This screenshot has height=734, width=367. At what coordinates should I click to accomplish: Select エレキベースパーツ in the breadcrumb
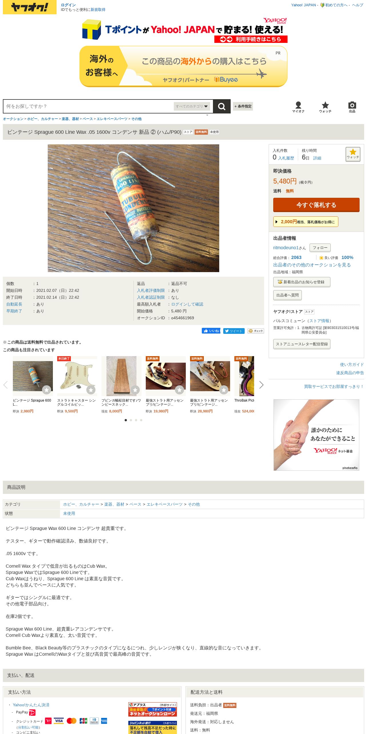pos(112,119)
